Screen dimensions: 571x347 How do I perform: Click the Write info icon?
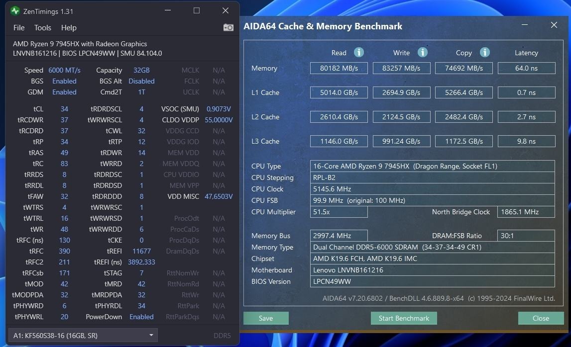point(423,52)
